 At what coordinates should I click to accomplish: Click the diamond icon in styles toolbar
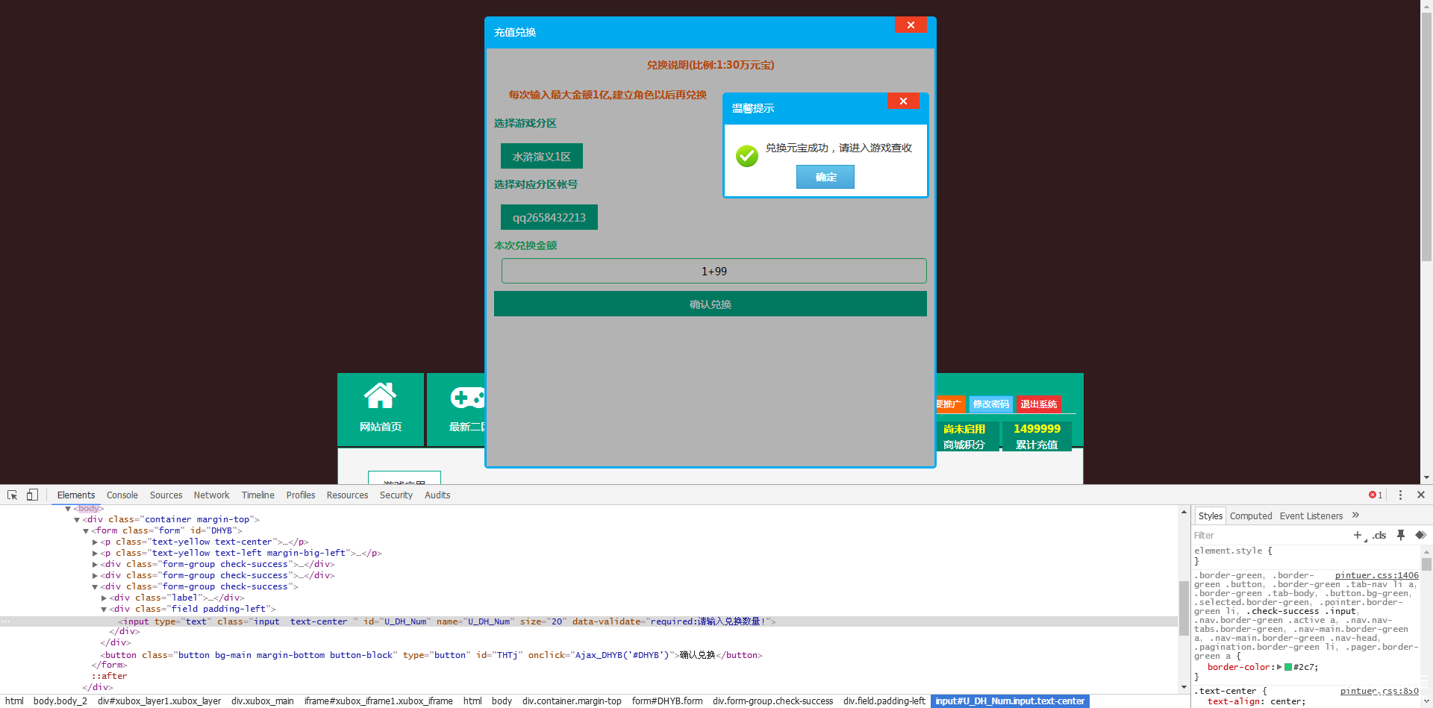click(x=1420, y=535)
